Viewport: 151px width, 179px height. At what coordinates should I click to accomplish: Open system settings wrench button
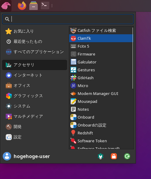coord(101,156)
